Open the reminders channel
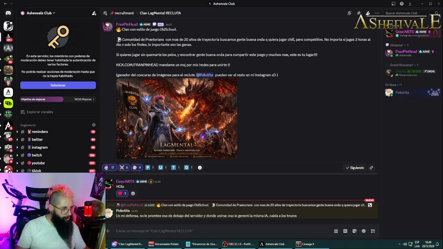Screen dimensions: 443x249 (58, 132)
